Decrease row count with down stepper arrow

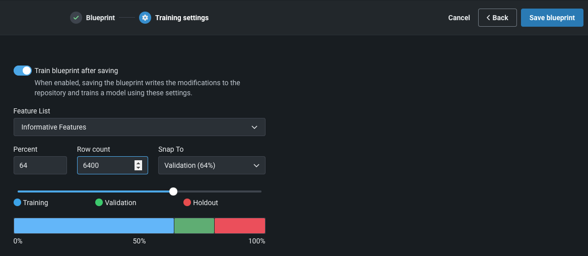point(138,168)
